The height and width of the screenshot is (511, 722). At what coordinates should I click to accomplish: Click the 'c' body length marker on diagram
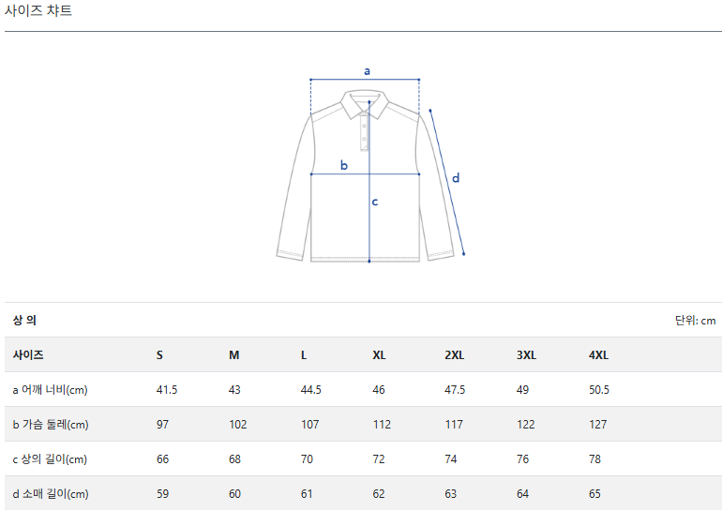point(375,201)
